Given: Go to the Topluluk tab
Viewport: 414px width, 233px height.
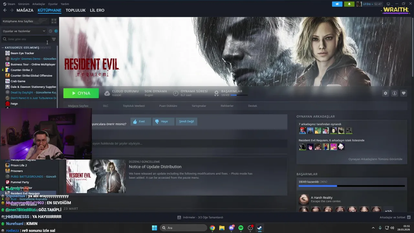Looking at the screenshot, I should click(76, 10).
